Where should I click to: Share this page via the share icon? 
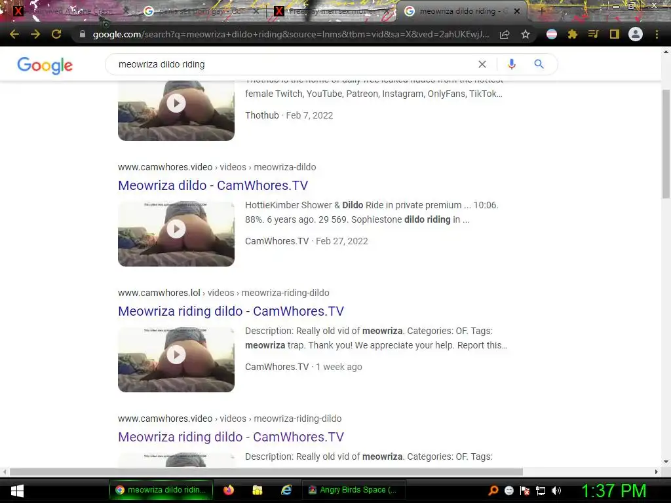(505, 34)
